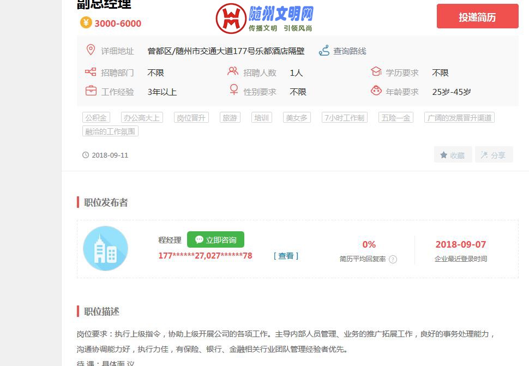Open the 查询路线 route query link

[350, 51]
